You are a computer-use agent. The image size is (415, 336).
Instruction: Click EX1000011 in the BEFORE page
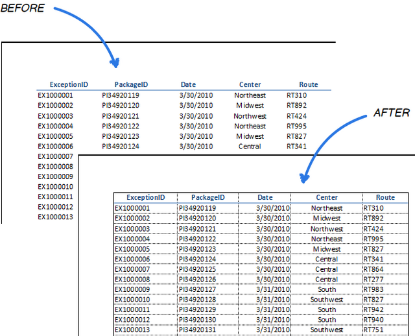tap(55, 197)
